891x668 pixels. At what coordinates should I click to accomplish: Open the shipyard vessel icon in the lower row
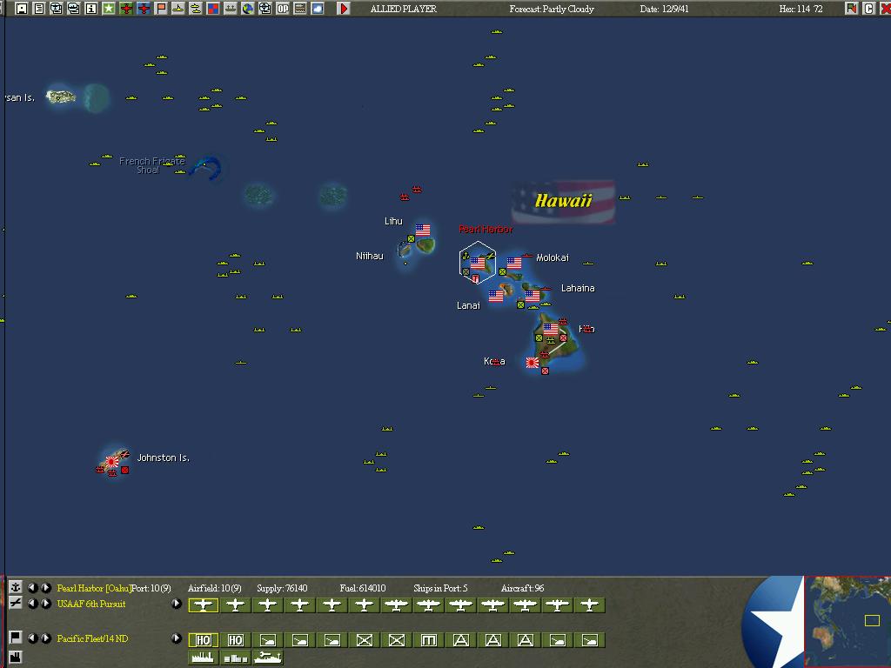(x=268, y=658)
